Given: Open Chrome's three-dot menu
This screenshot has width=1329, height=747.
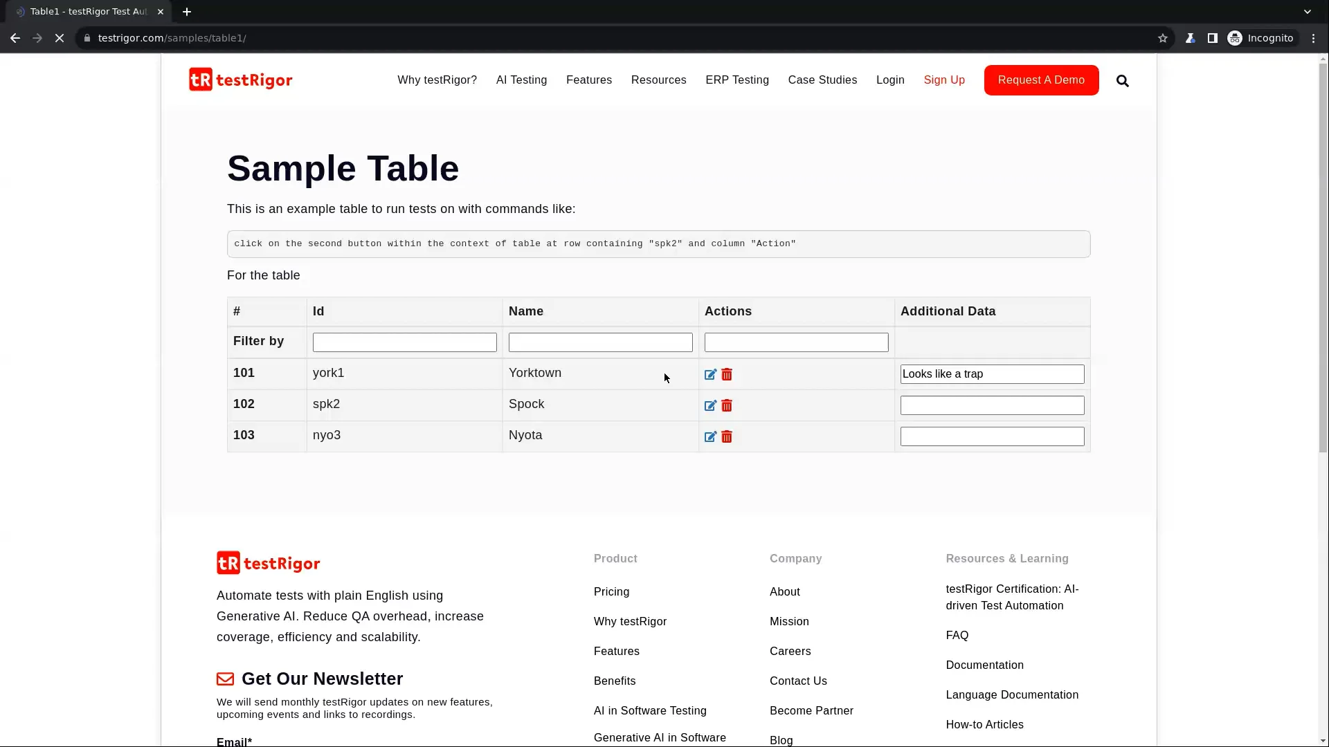Looking at the screenshot, I should [x=1312, y=38].
